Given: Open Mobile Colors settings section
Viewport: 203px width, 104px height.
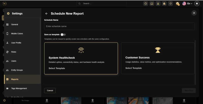Looking at the screenshot, I should pyautogui.click(x=22, y=34).
